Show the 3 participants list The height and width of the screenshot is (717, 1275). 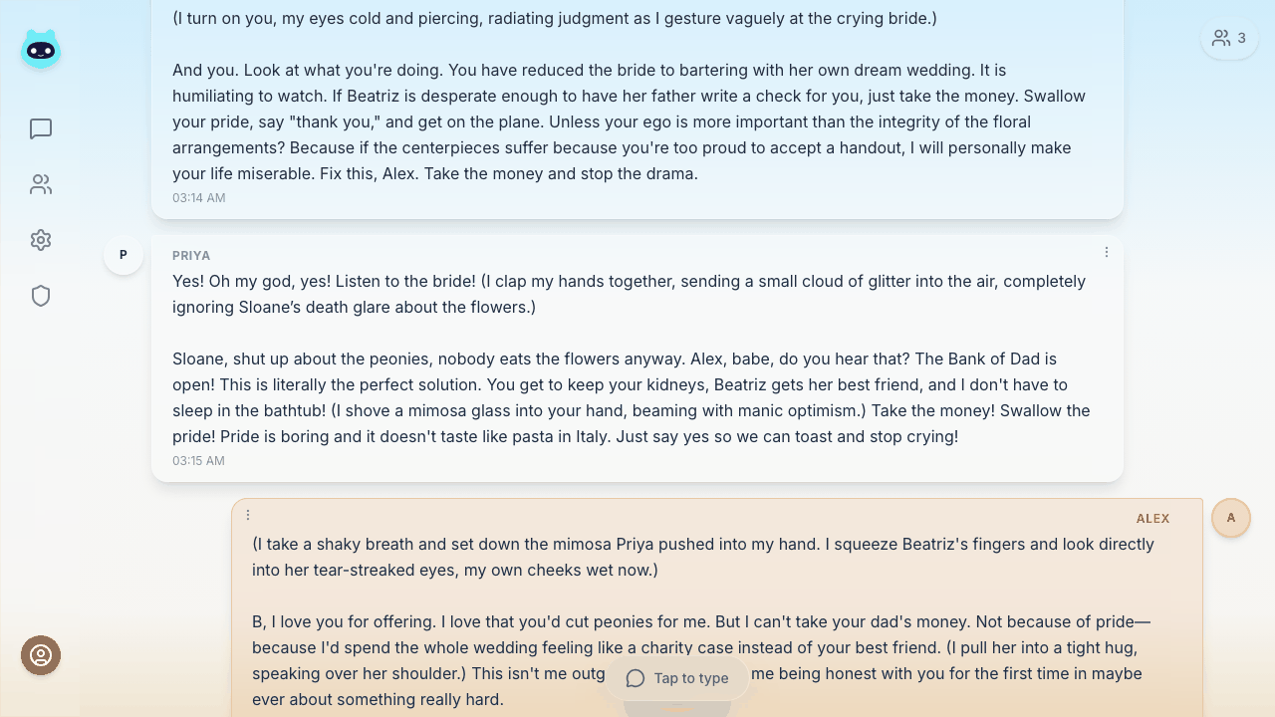click(x=1229, y=38)
